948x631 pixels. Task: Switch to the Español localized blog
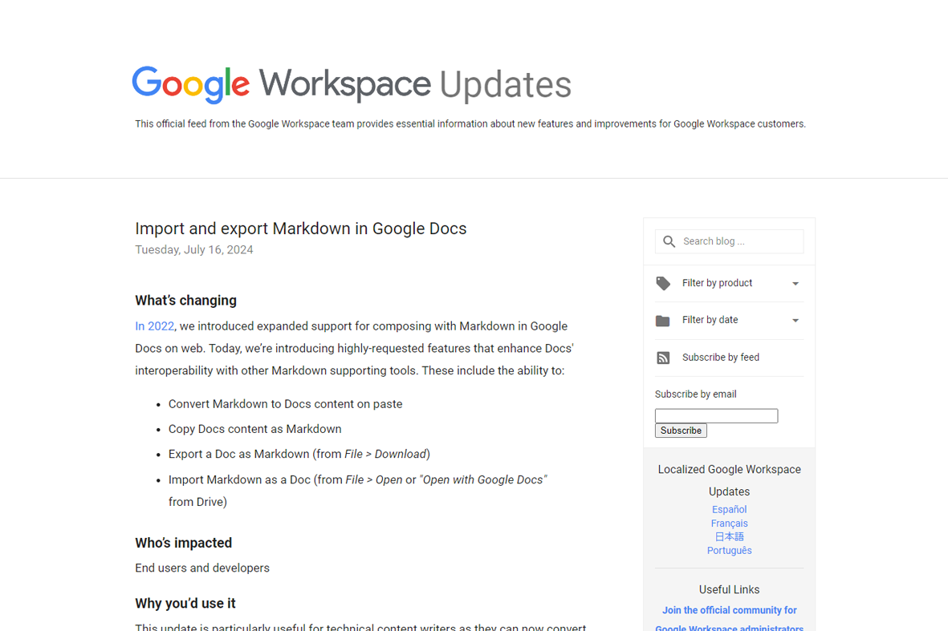point(729,508)
